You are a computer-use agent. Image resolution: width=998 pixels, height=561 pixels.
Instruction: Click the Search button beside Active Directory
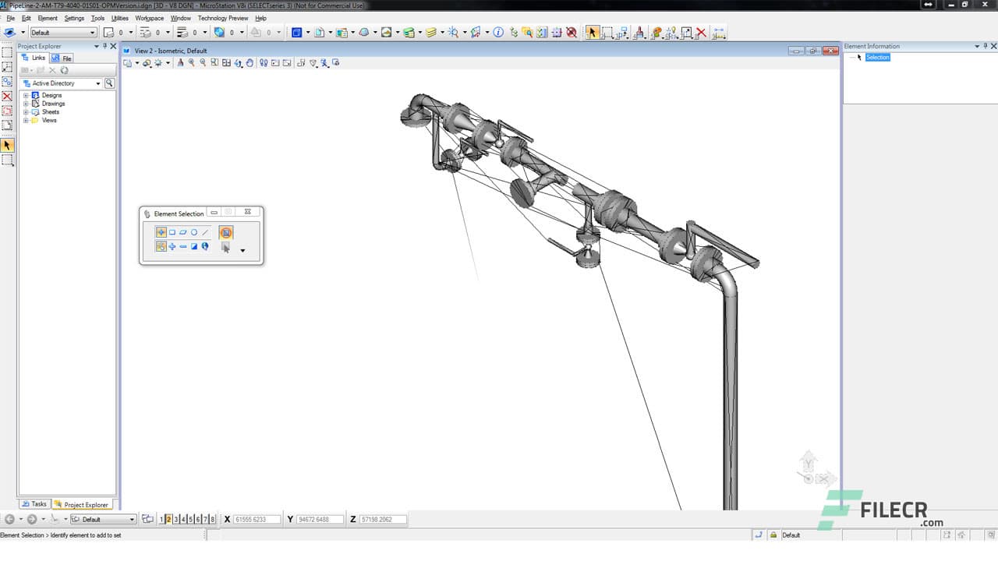[x=109, y=83]
